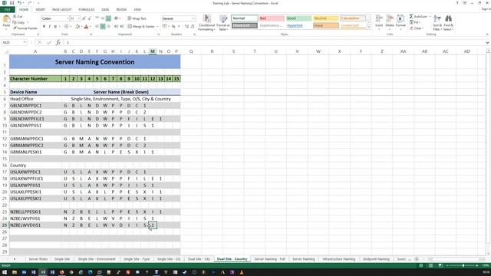Open the font size dropdown
Image resolution: width=491 pixels, height=276 pixels.
point(78,18)
